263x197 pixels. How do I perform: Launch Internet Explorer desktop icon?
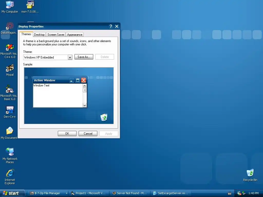coord(10,177)
